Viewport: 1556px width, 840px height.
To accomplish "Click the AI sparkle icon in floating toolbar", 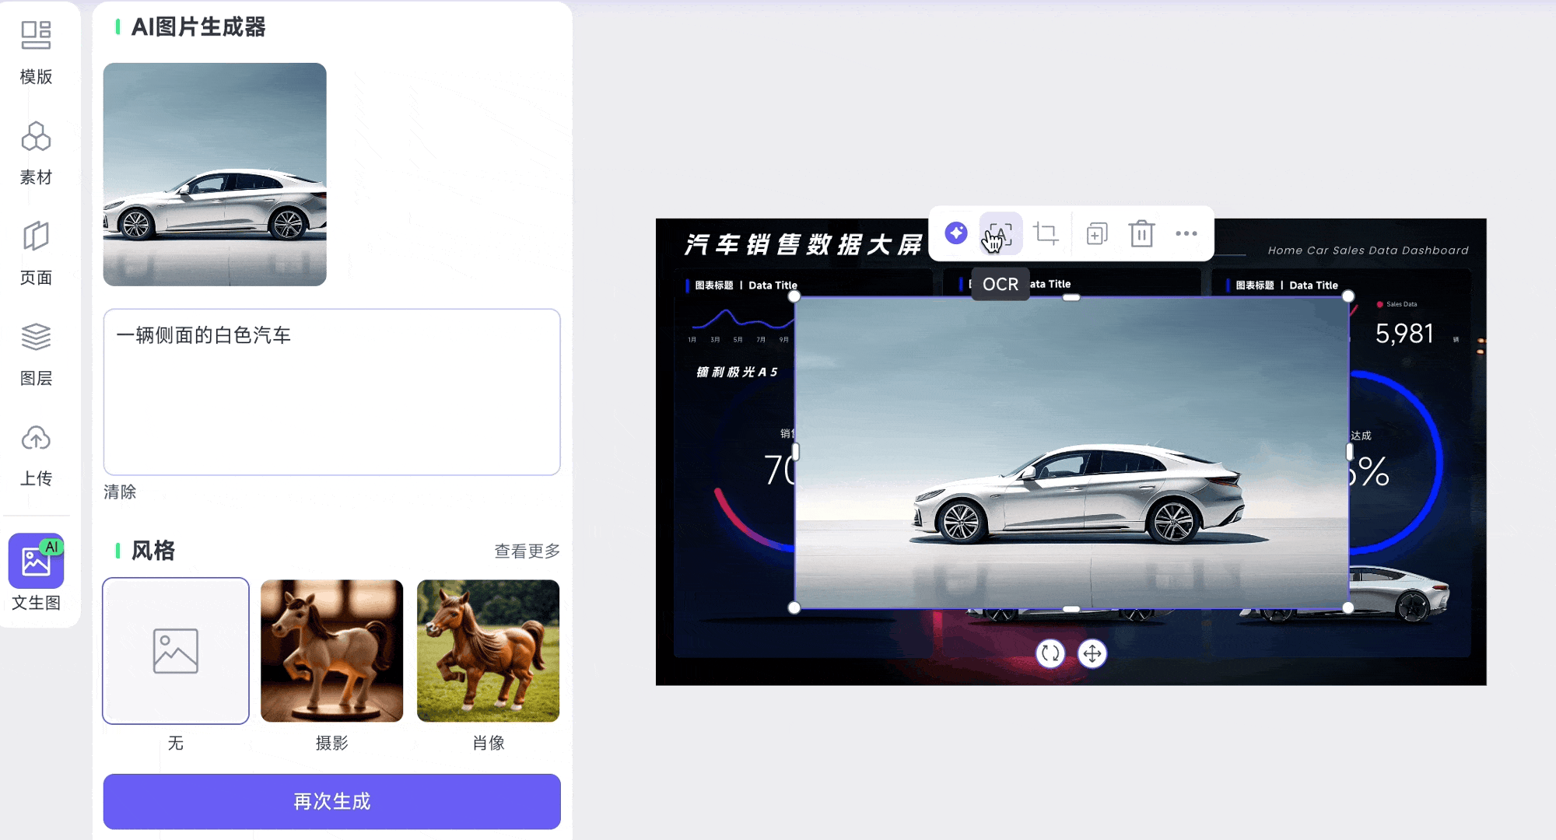I will pyautogui.click(x=956, y=233).
